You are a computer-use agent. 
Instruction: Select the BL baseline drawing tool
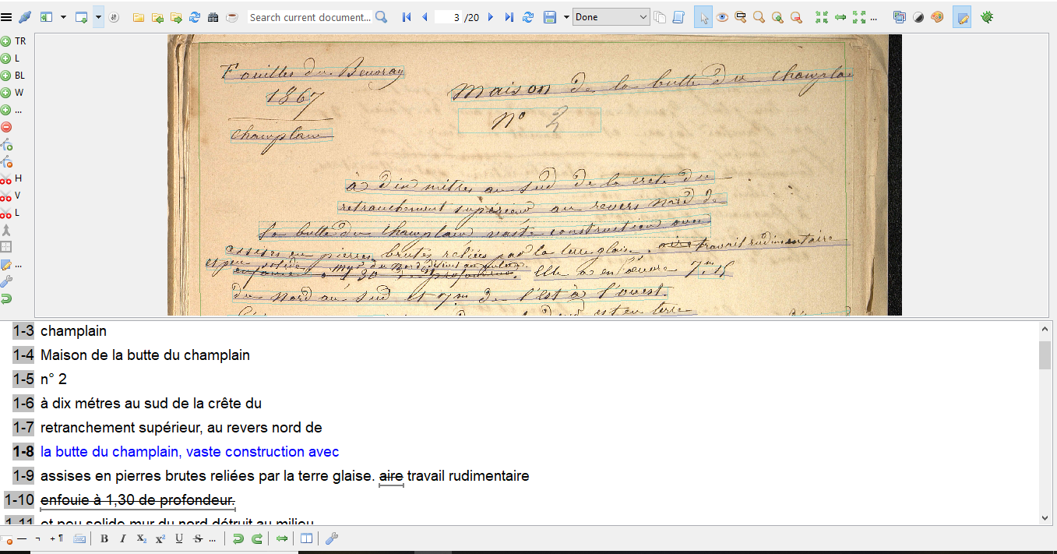tap(12, 75)
